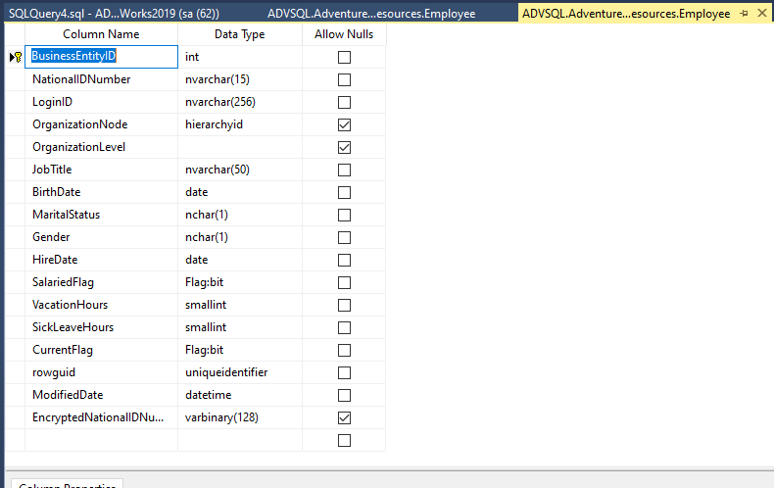Toggle Allow Nulls for VacationHours

coord(344,306)
